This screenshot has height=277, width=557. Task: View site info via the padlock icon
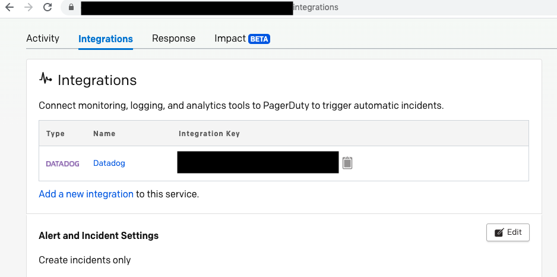pyautogui.click(x=72, y=8)
